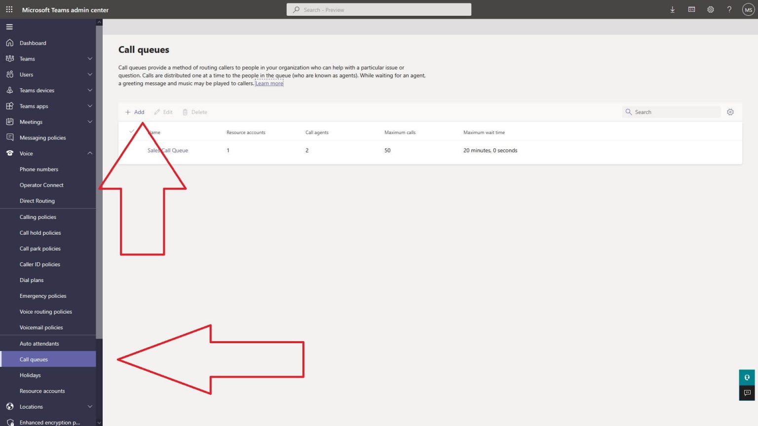Collapse the navigation with the hamburger icon
Screen dimensions: 758x426
(x=9, y=26)
